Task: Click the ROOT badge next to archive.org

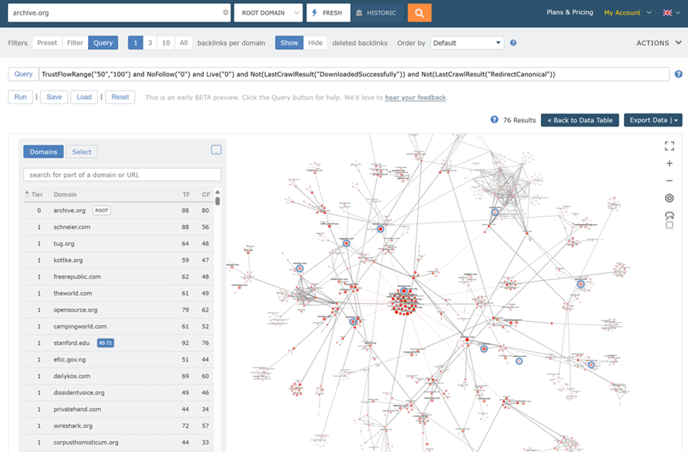Action: tap(101, 210)
